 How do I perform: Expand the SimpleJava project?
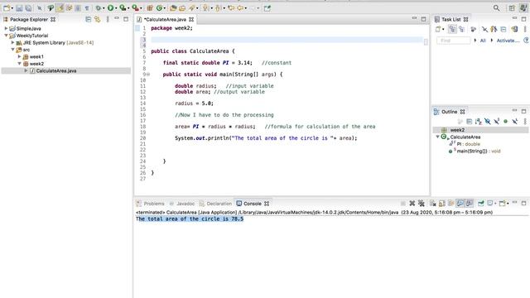6,28
